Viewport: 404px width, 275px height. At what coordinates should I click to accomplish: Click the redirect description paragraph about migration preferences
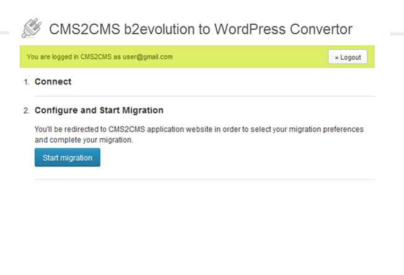click(x=199, y=135)
